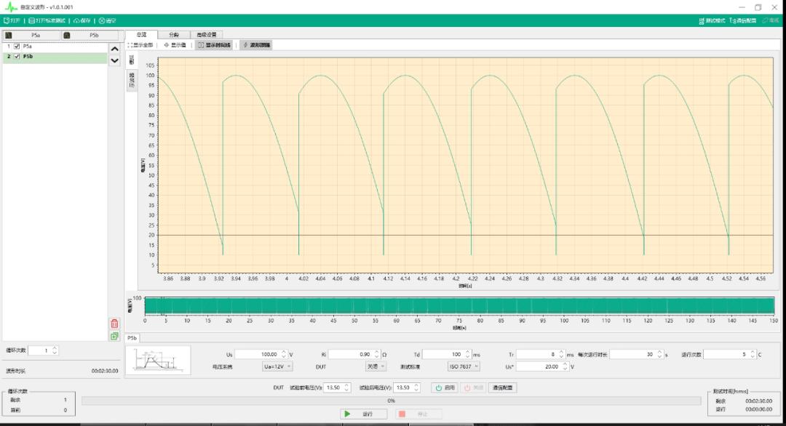Click the Clear (清空) circled-X icon
Image resolution: width=786 pixels, height=426 pixels.
(x=107, y=20)
